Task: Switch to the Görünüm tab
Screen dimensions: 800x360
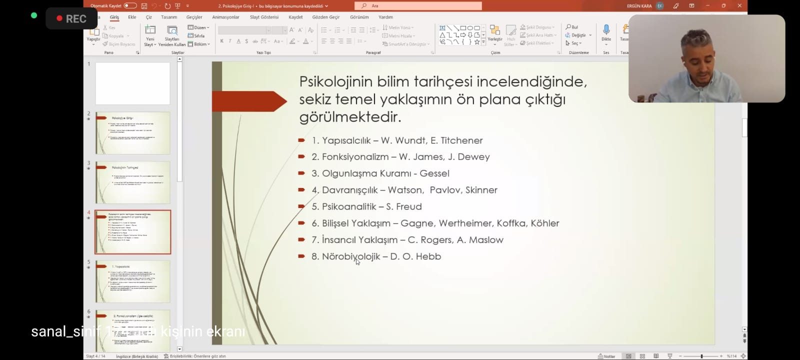Action: pyautogui.click(x=359, y=17)
